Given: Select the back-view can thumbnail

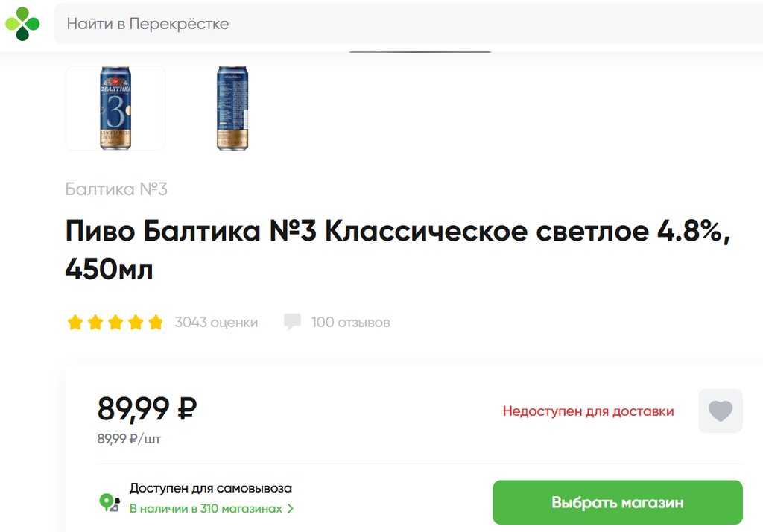Looking at the screenshot, I should coord(232,108).
